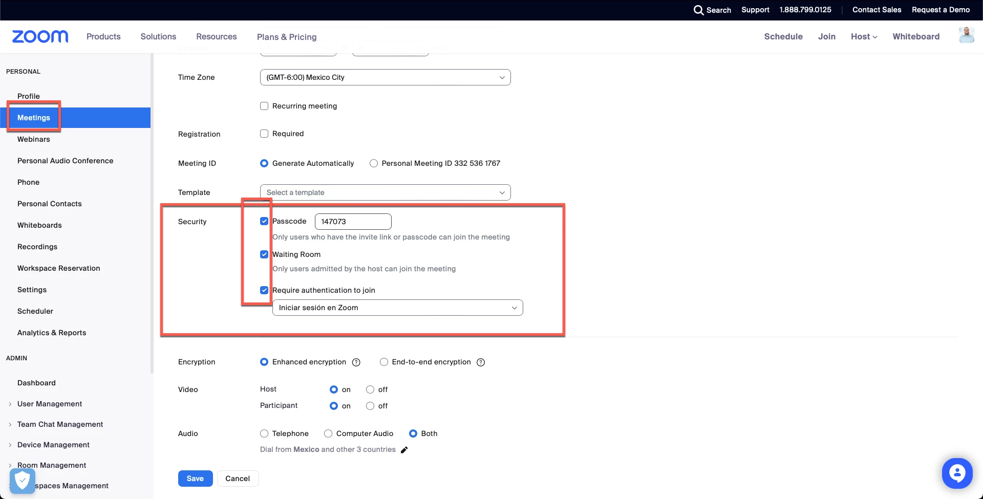Click the Save button
This screenshot has width=983, height=499.
click(195, 479)
